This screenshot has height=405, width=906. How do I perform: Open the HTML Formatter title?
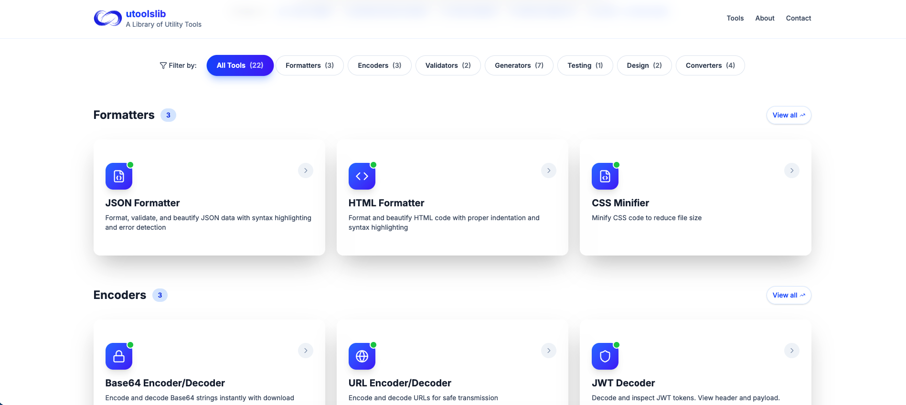pos(386,203)
